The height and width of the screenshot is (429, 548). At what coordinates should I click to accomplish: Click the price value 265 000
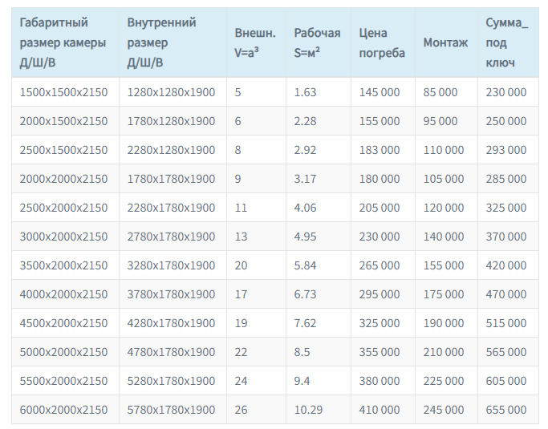(380, 265)
